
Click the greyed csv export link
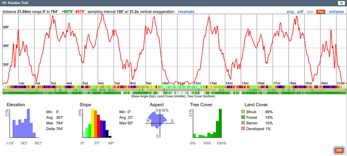tap(310, 11)
